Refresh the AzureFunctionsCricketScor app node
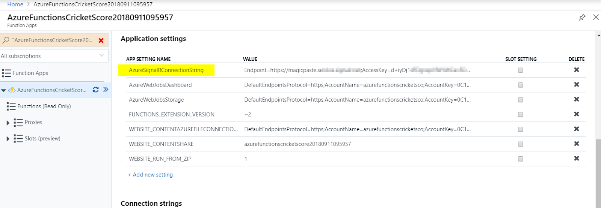Image resolution: width=601 pixels, height=208 pixels. (x=96, y=90)
